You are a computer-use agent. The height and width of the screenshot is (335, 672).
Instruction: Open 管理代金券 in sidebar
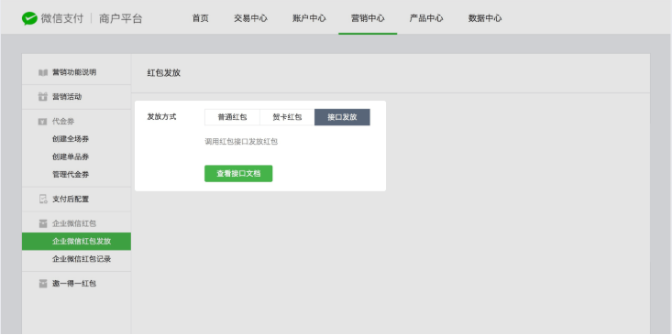71,175
